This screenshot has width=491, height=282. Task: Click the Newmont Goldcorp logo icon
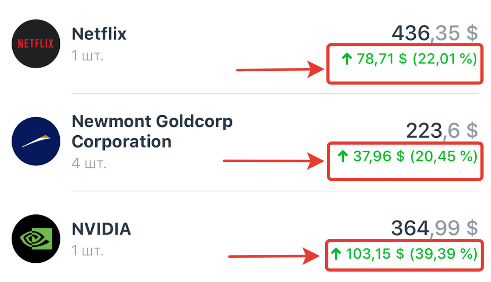(36, 141)
